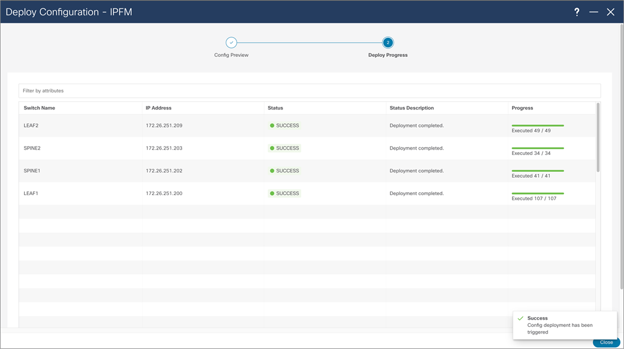Select the Deploy Progress step 2 circle
This screenshot has height=349, width=624.
tap(388, 43)
